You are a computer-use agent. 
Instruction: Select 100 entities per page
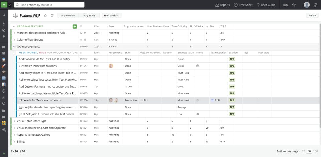[x=315, y=151]
